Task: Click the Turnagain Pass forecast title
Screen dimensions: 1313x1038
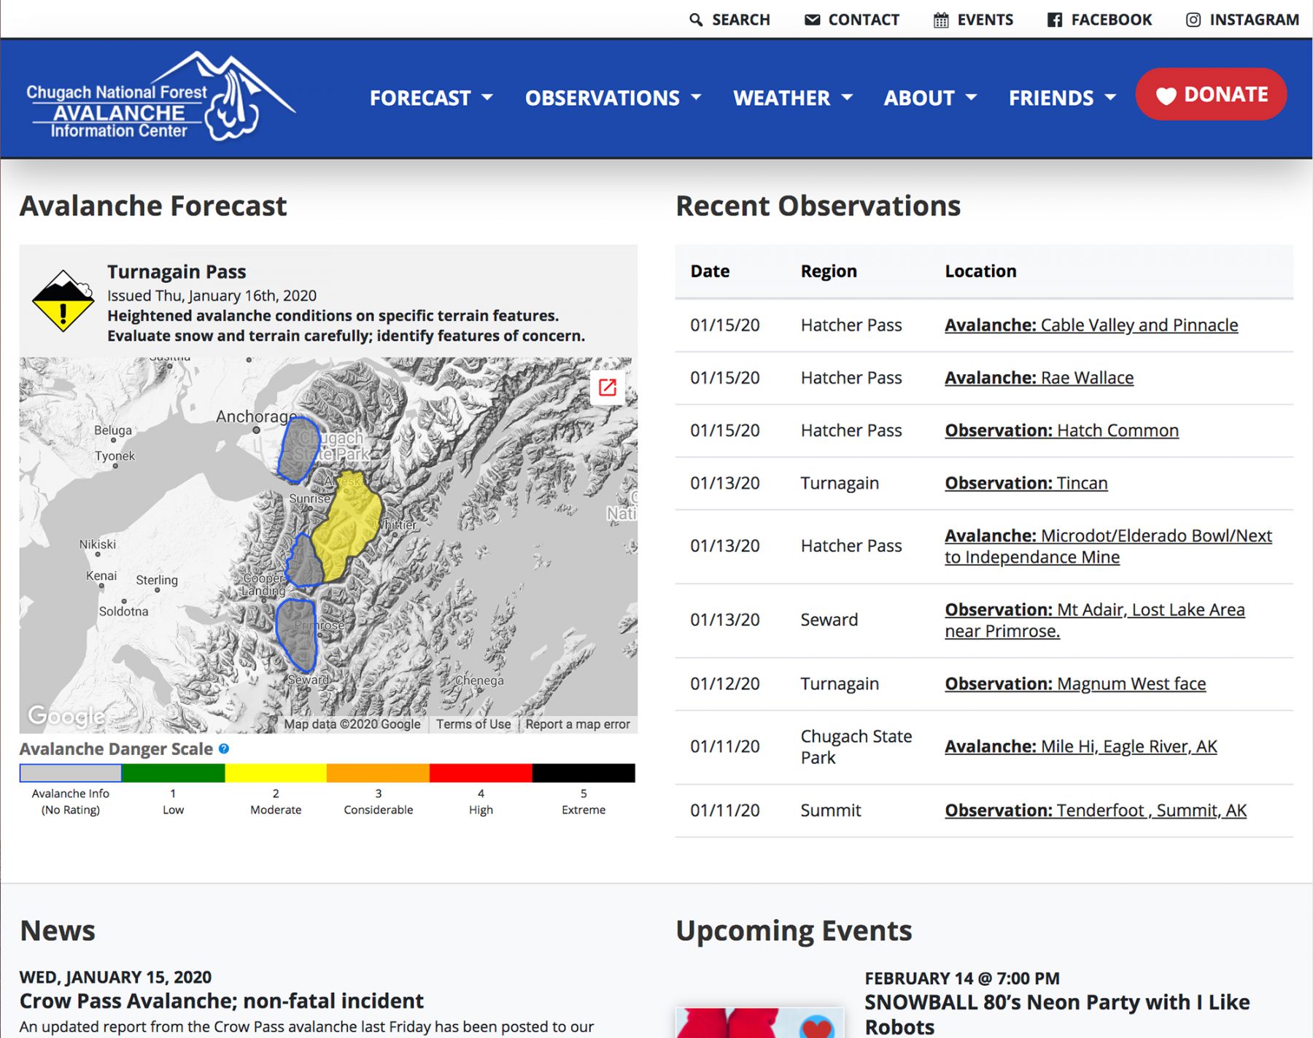Action: 177,271
